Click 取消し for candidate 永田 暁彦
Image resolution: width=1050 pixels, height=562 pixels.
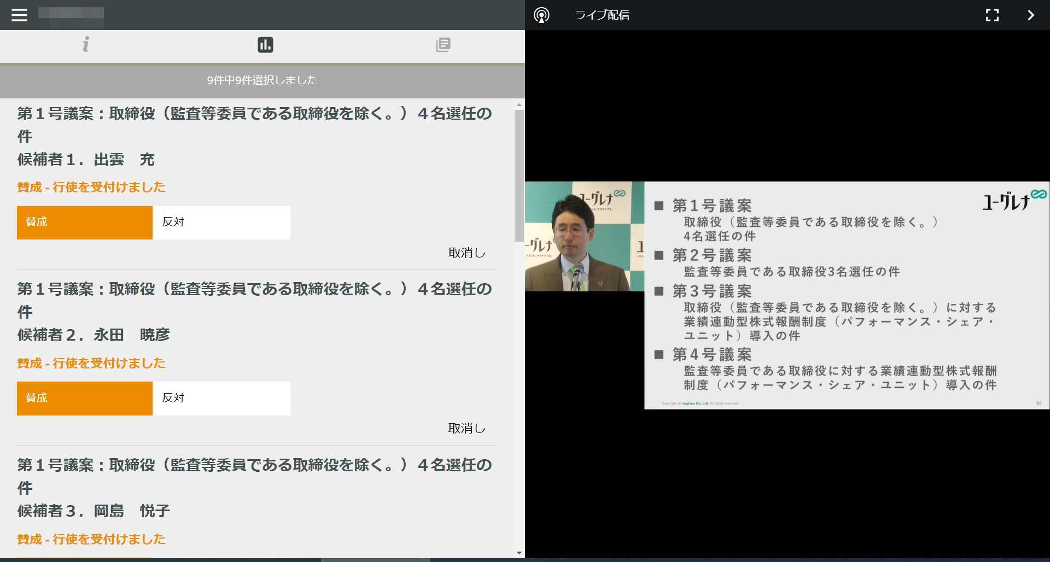pos(466,428)
